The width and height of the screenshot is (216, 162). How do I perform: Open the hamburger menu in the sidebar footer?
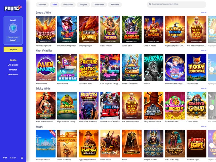point(22,158)
